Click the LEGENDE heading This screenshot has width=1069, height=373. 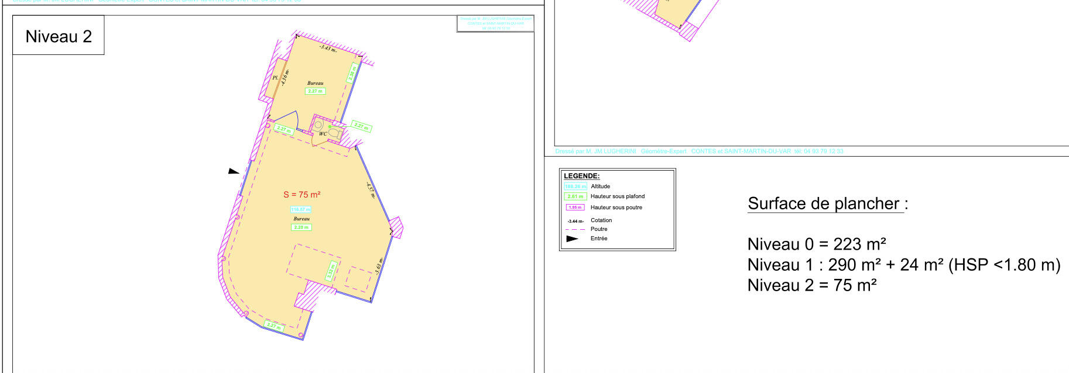tap(581, 176)
